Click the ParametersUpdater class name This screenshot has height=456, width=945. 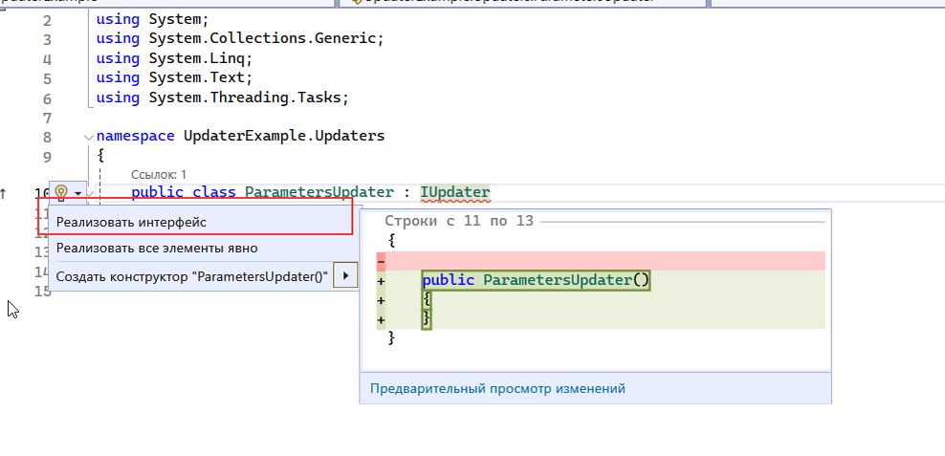tap(319, 193)
